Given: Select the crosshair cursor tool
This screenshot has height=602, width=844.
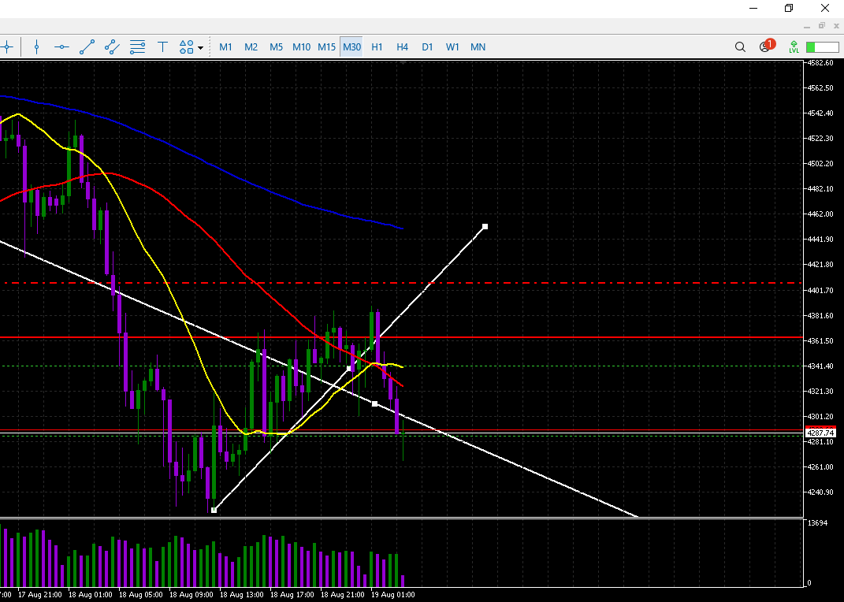Looking at the screenshot, I should 6,47.
